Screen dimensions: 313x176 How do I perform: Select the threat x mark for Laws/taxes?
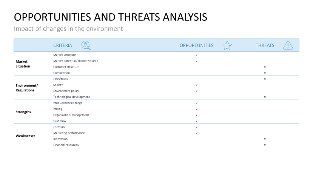265,79
